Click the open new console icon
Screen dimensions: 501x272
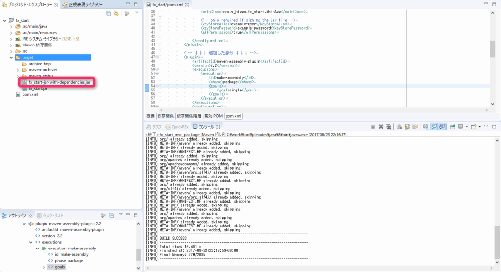474,127
